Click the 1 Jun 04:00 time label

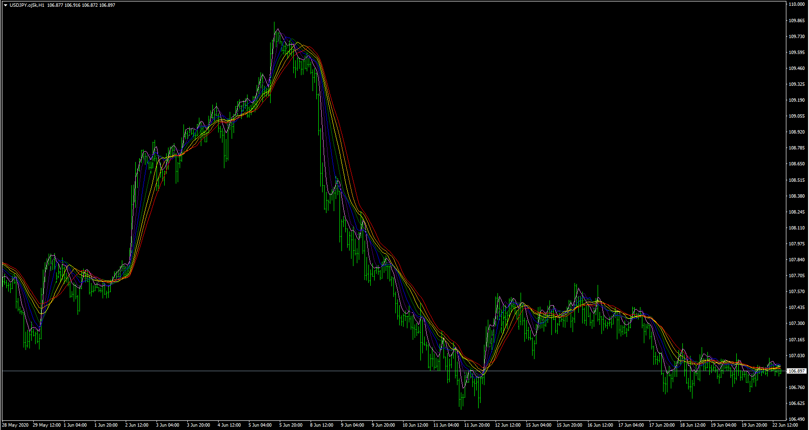tap(75, 425)
